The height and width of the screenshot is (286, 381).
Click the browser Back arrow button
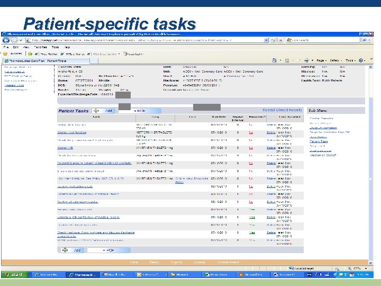(6, 40)
